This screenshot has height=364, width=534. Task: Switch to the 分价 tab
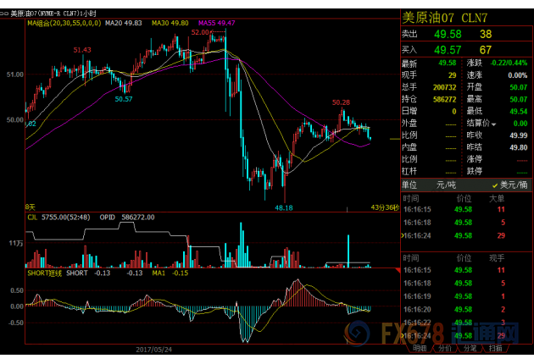[x=445, y=348]
